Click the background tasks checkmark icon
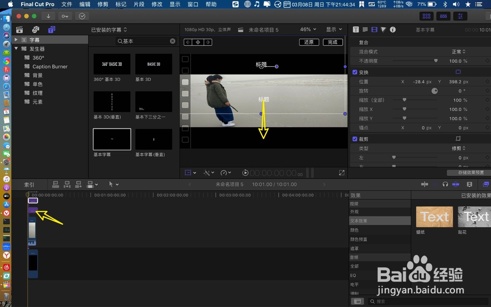491x307 pixels. click(x=82, y=16)
